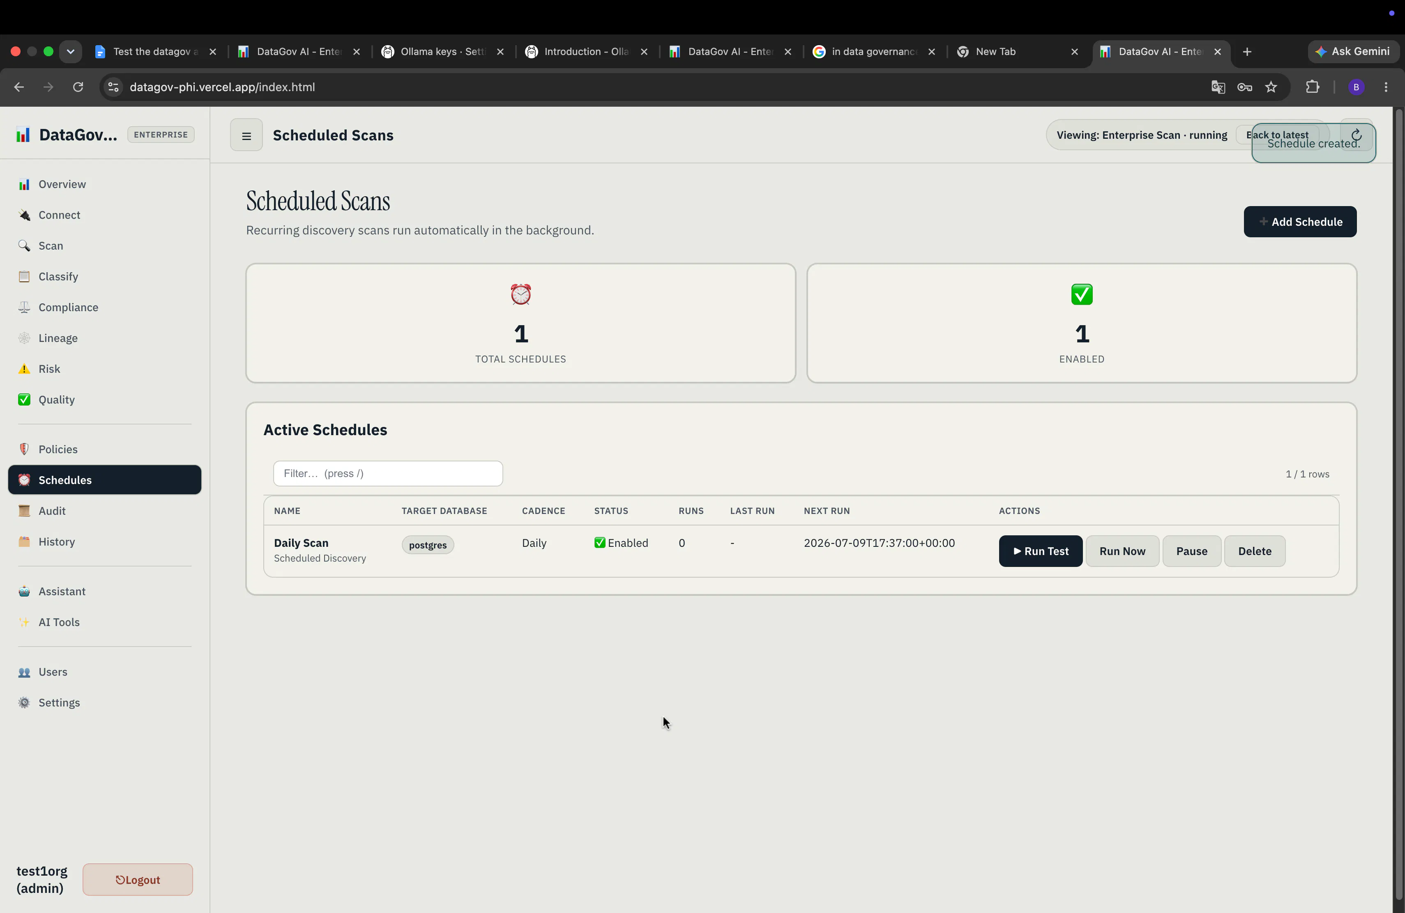Open the Extensions puzzle icon

click(x=1312, y=87)
